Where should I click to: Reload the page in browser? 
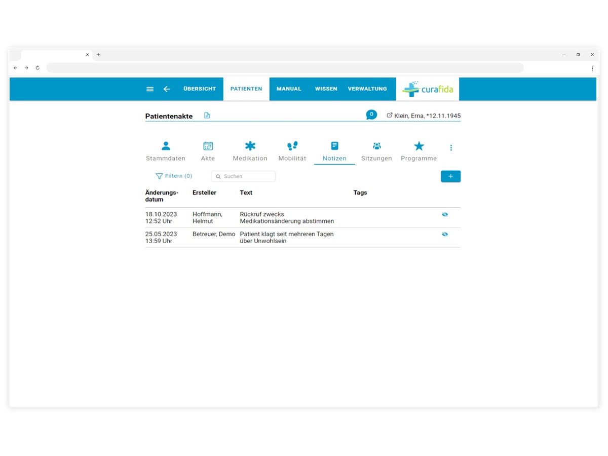(37, 68)
